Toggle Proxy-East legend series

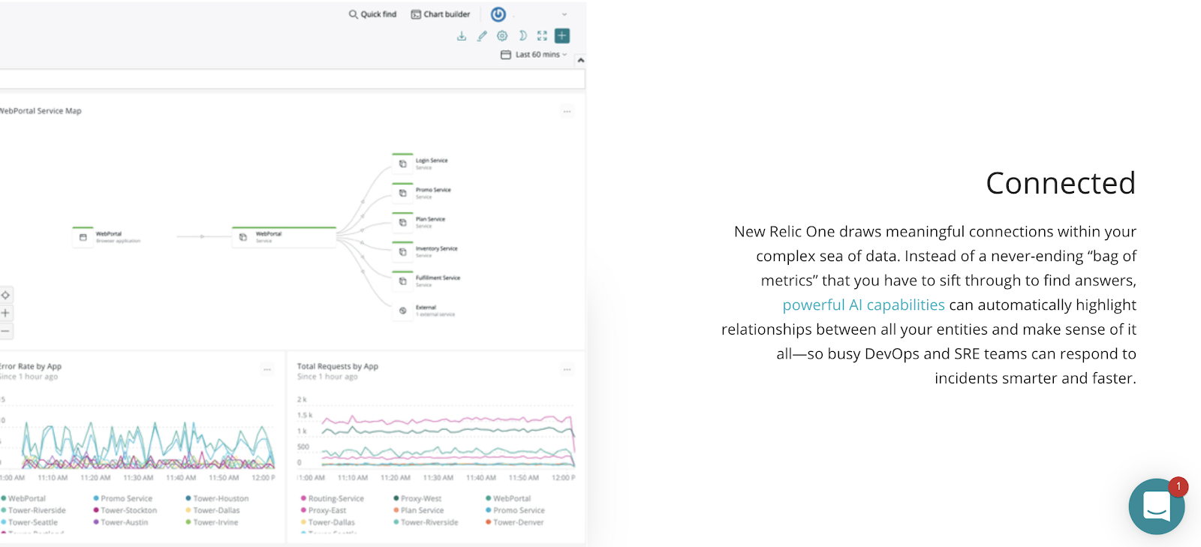coord(324,510)
